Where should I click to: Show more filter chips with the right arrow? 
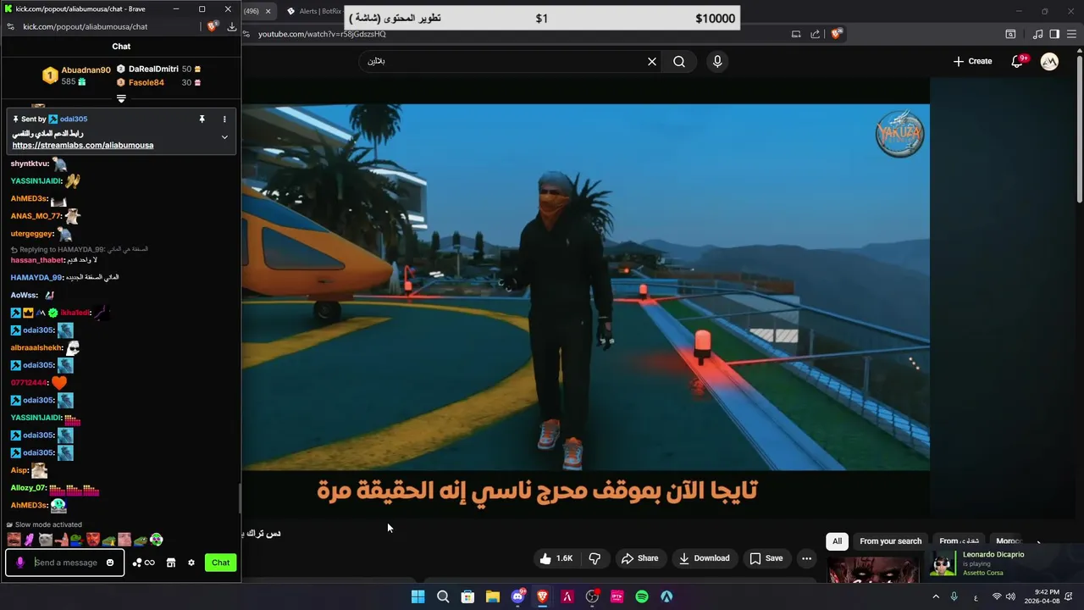pos(1038,542)
